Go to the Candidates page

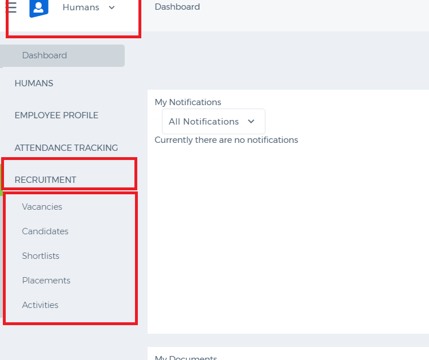(x=45, y=231)
